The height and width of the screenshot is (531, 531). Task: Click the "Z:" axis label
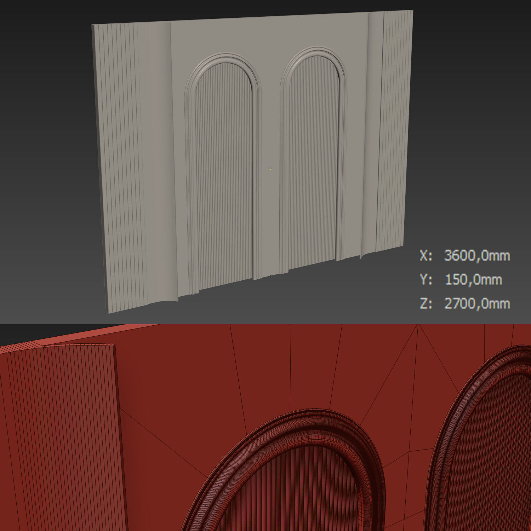426,303
